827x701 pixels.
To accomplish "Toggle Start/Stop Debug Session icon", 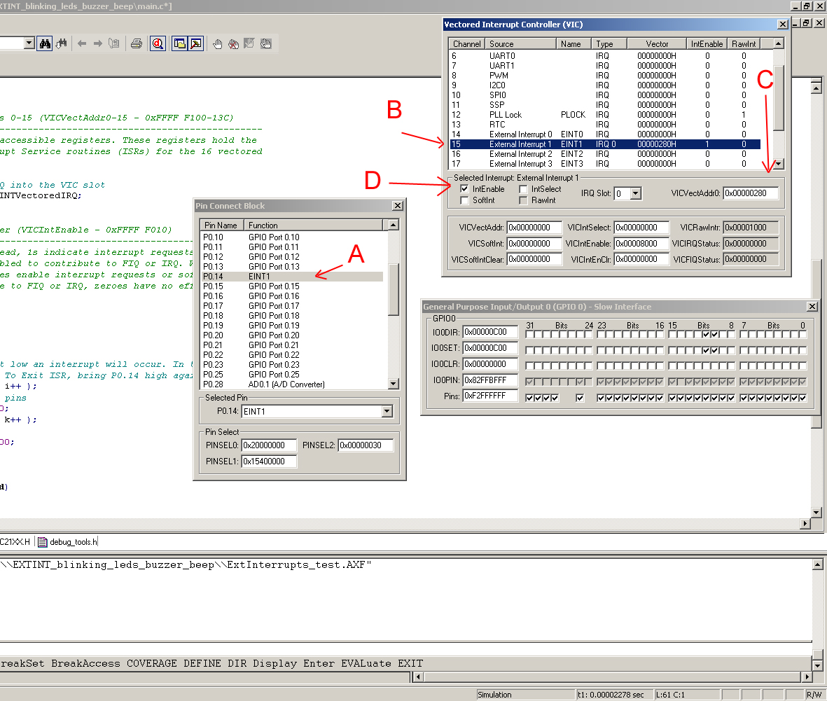I will point(158,44).
